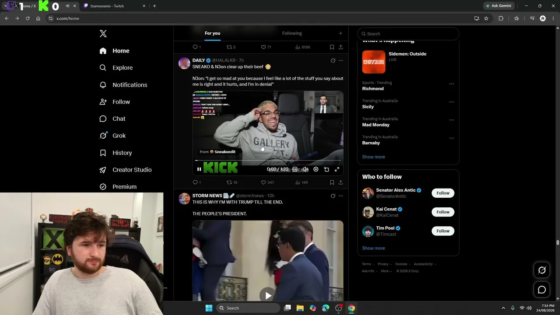Mute the DAILY post video
This screenshot has height=315, width=560.
click(305, 169)
